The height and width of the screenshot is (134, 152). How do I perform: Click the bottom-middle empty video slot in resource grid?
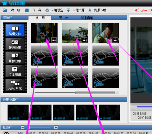tap(75, 78)
